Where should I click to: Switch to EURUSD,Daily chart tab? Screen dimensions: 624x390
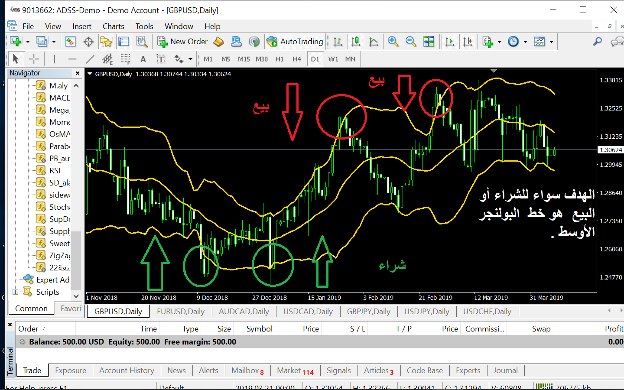pos(181,312)
